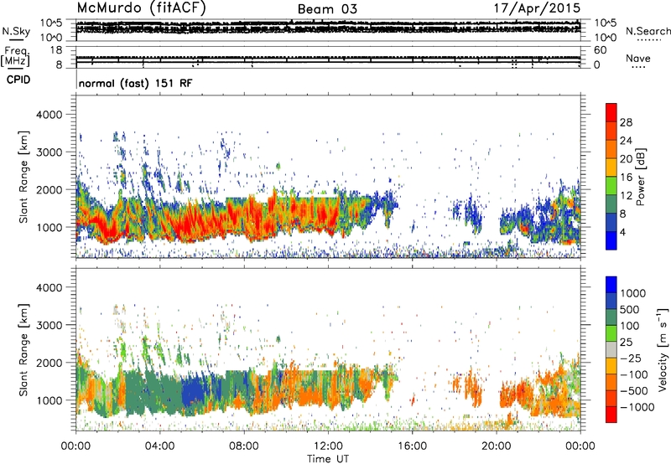The image size is (671, 464).
Task: Click the 'Power [dB]' colorbar label
Action: [640, 177]
